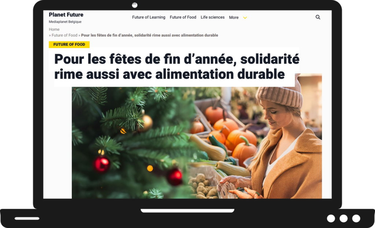Expand the yellow chevron beside More

click(245, 18)
